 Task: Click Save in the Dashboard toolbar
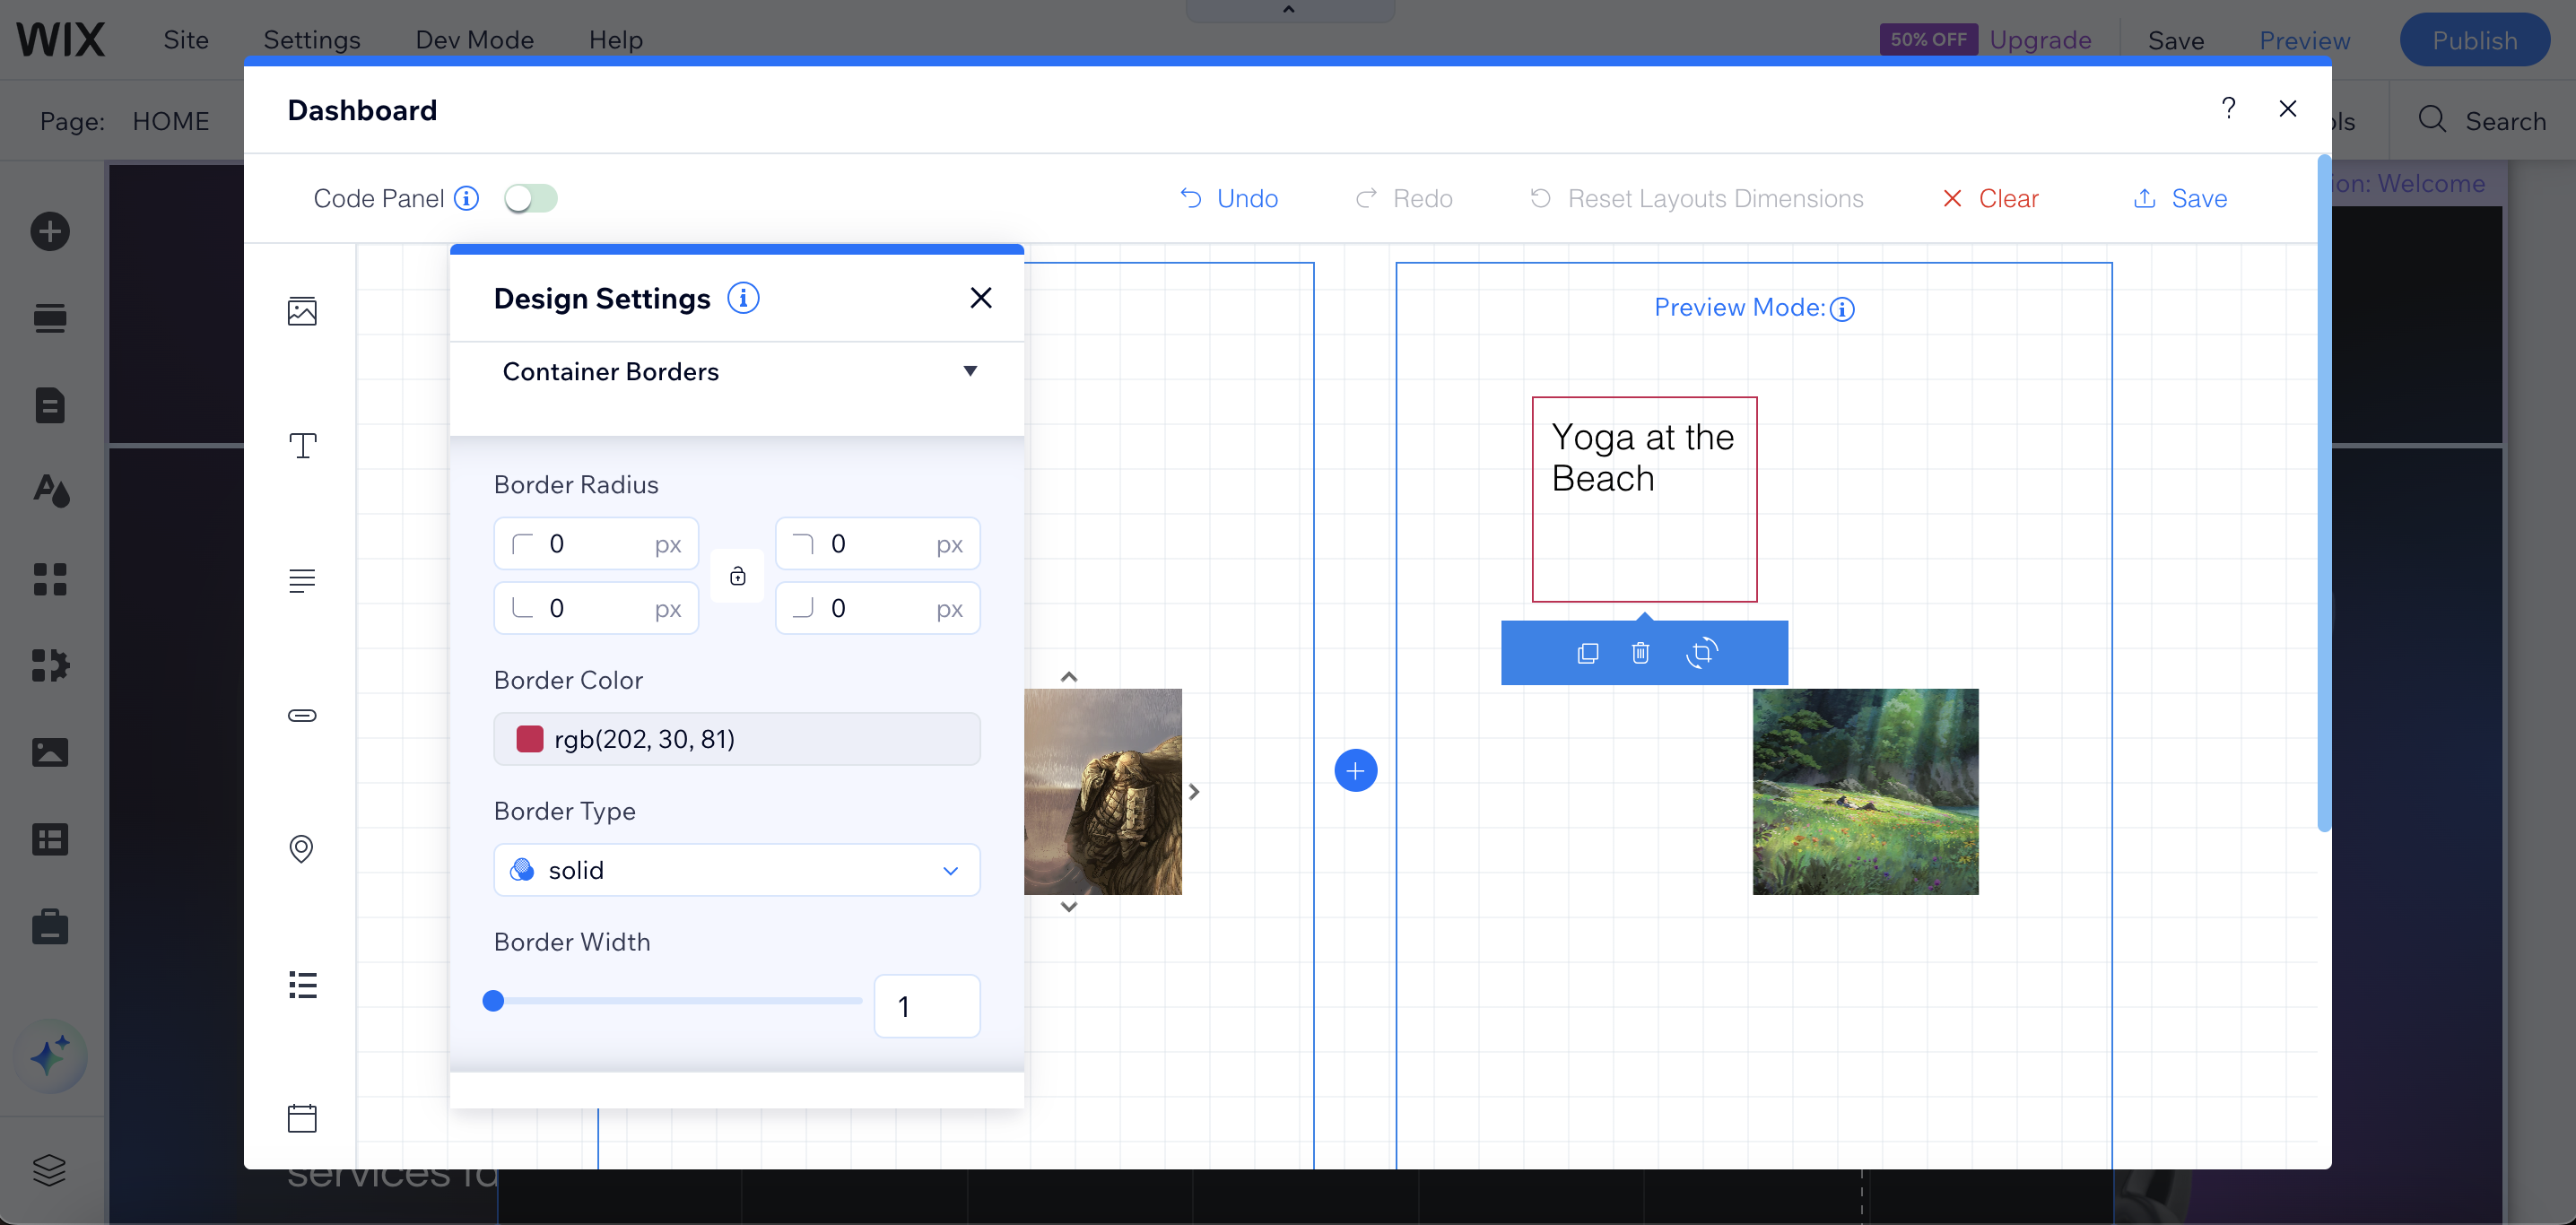coord(2180,198)
